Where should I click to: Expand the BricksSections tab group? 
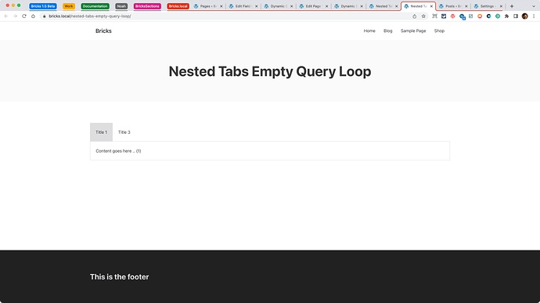click(x=147, y=6)
